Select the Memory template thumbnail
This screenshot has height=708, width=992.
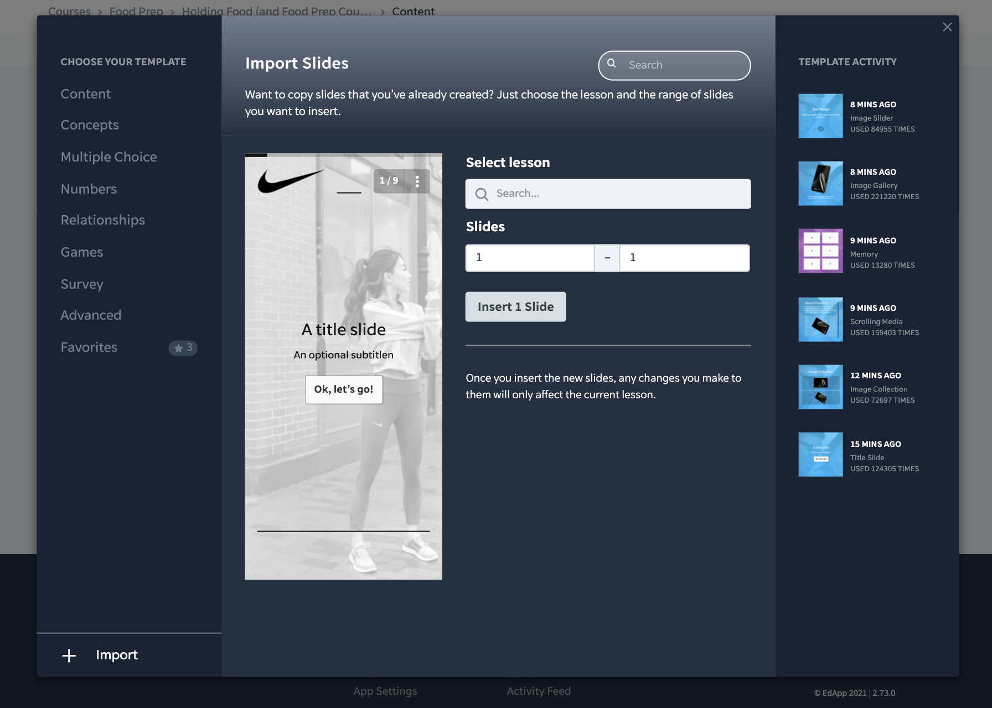pyautogui.click(x=820, y=251)
